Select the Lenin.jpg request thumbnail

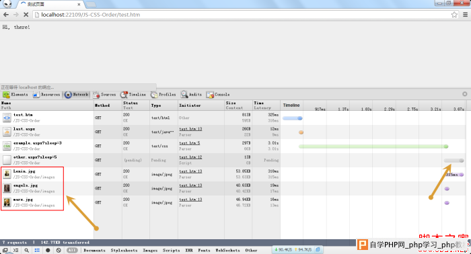(7, 174)
